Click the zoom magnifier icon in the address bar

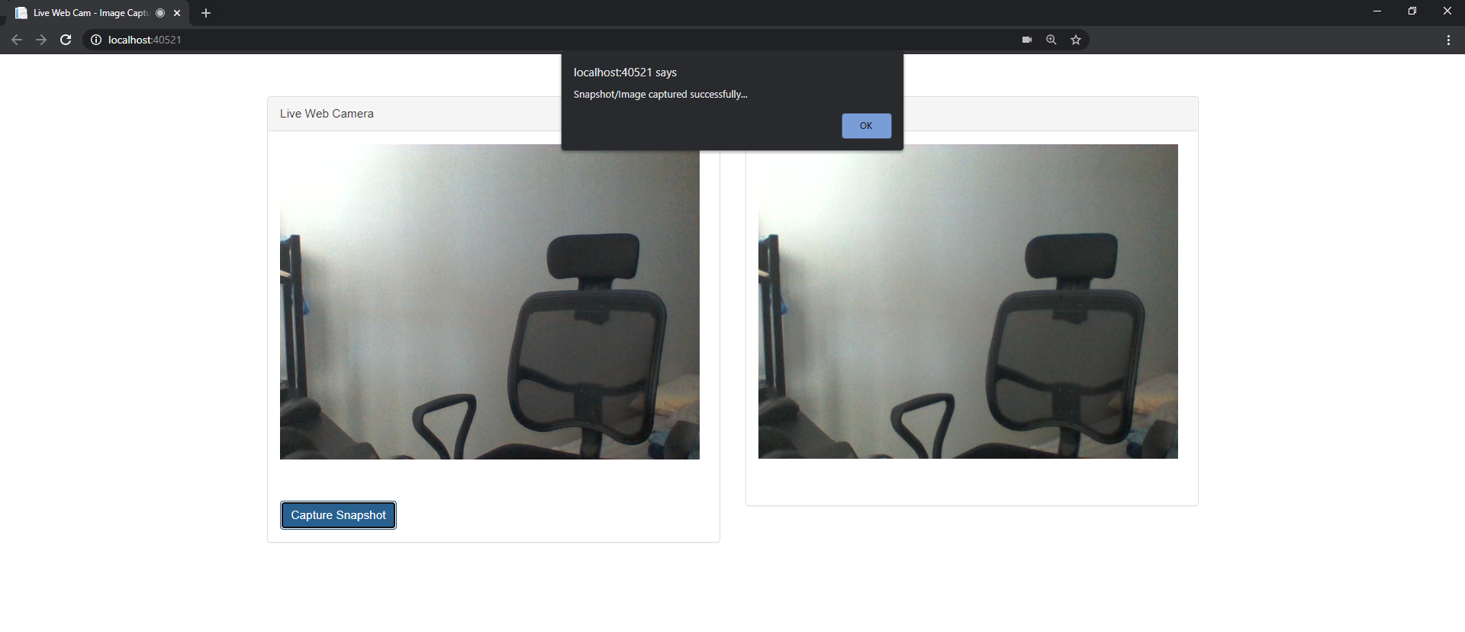click(x=1051, y=40)
